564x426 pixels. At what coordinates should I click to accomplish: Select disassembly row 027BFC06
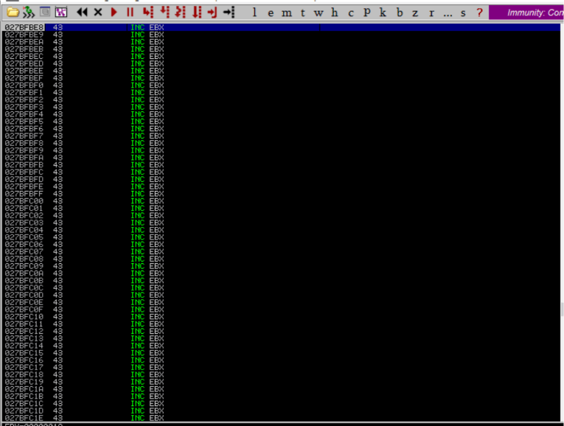(282, 245)
